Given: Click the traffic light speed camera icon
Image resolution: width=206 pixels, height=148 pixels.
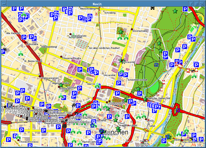Looking at the screenshot, I should pos(145,142).
